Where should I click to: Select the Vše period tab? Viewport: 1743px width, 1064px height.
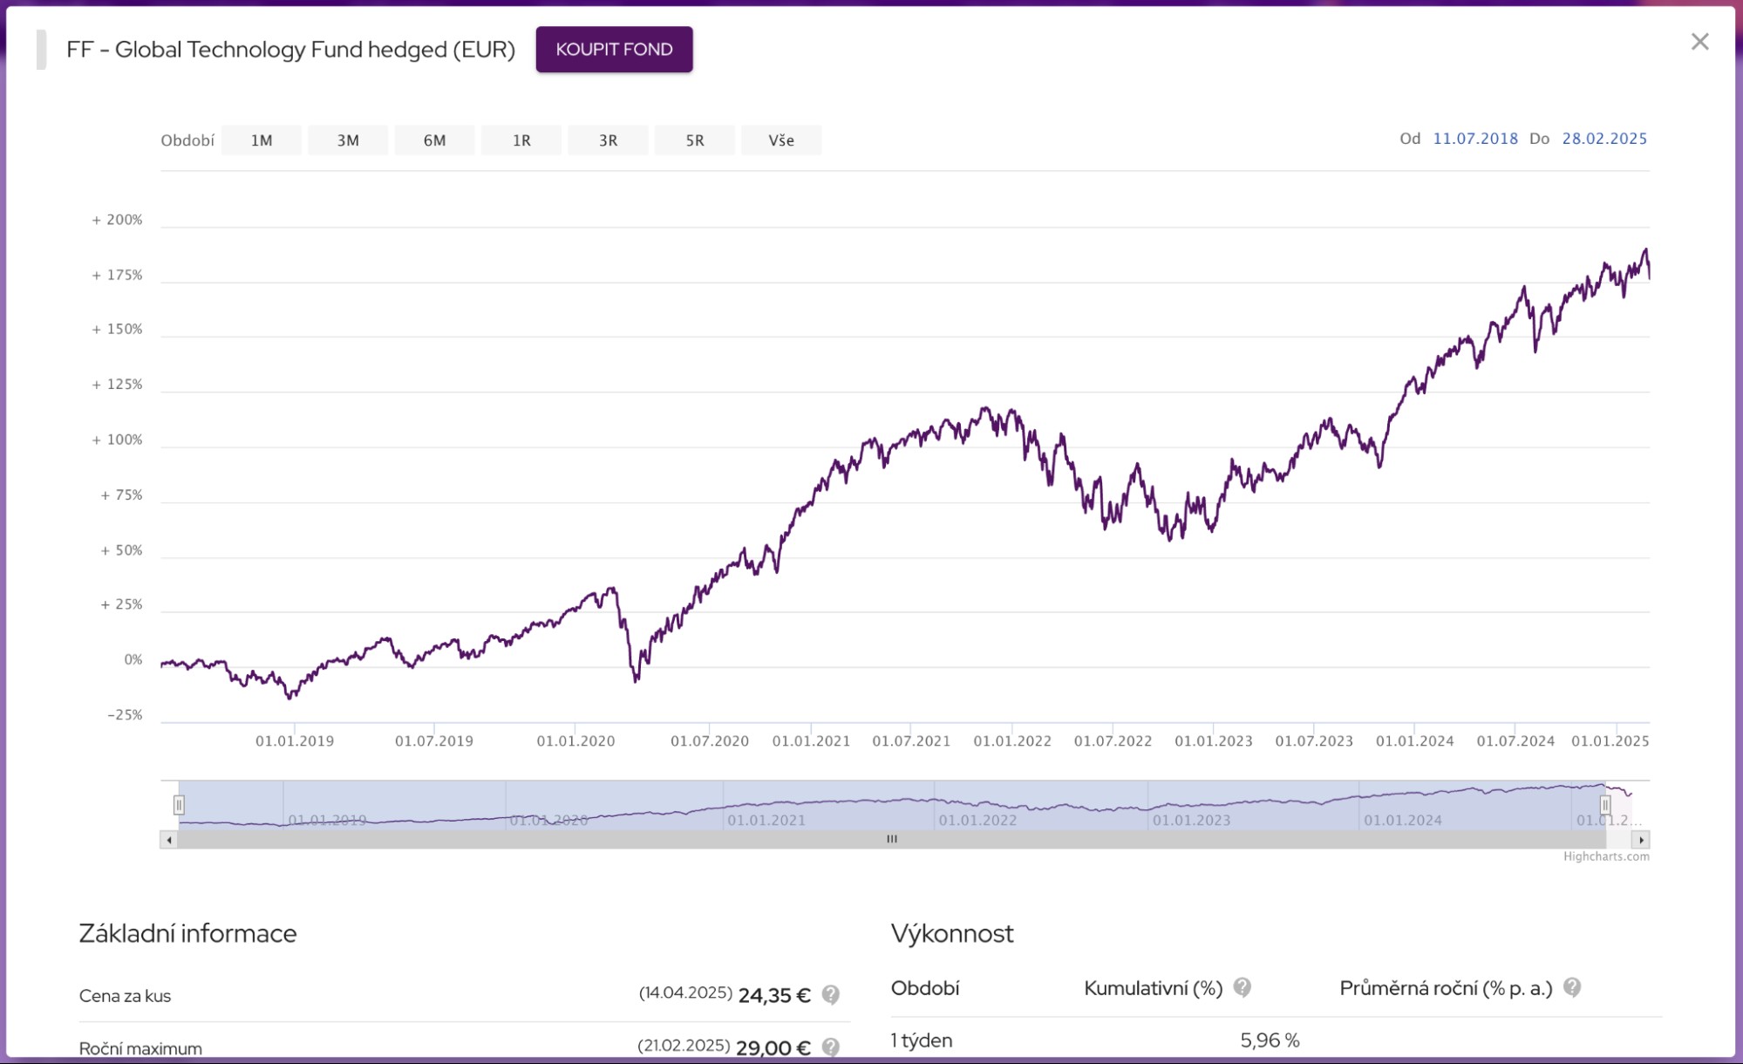781,140
